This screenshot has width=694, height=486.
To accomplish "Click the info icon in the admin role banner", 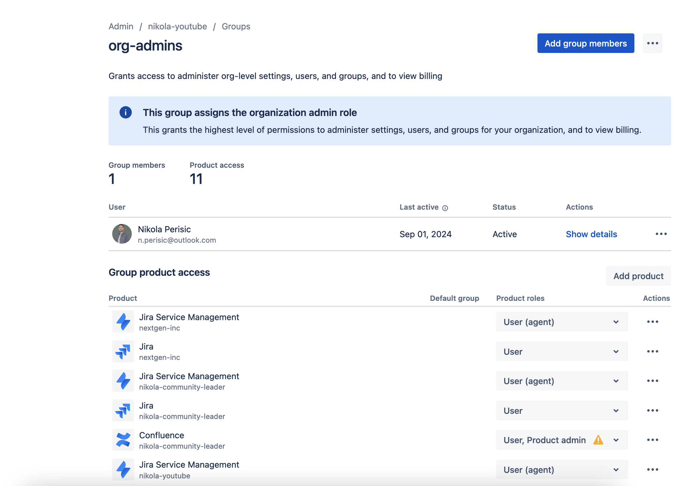I will pyautogui.click(x=125, y=112).
